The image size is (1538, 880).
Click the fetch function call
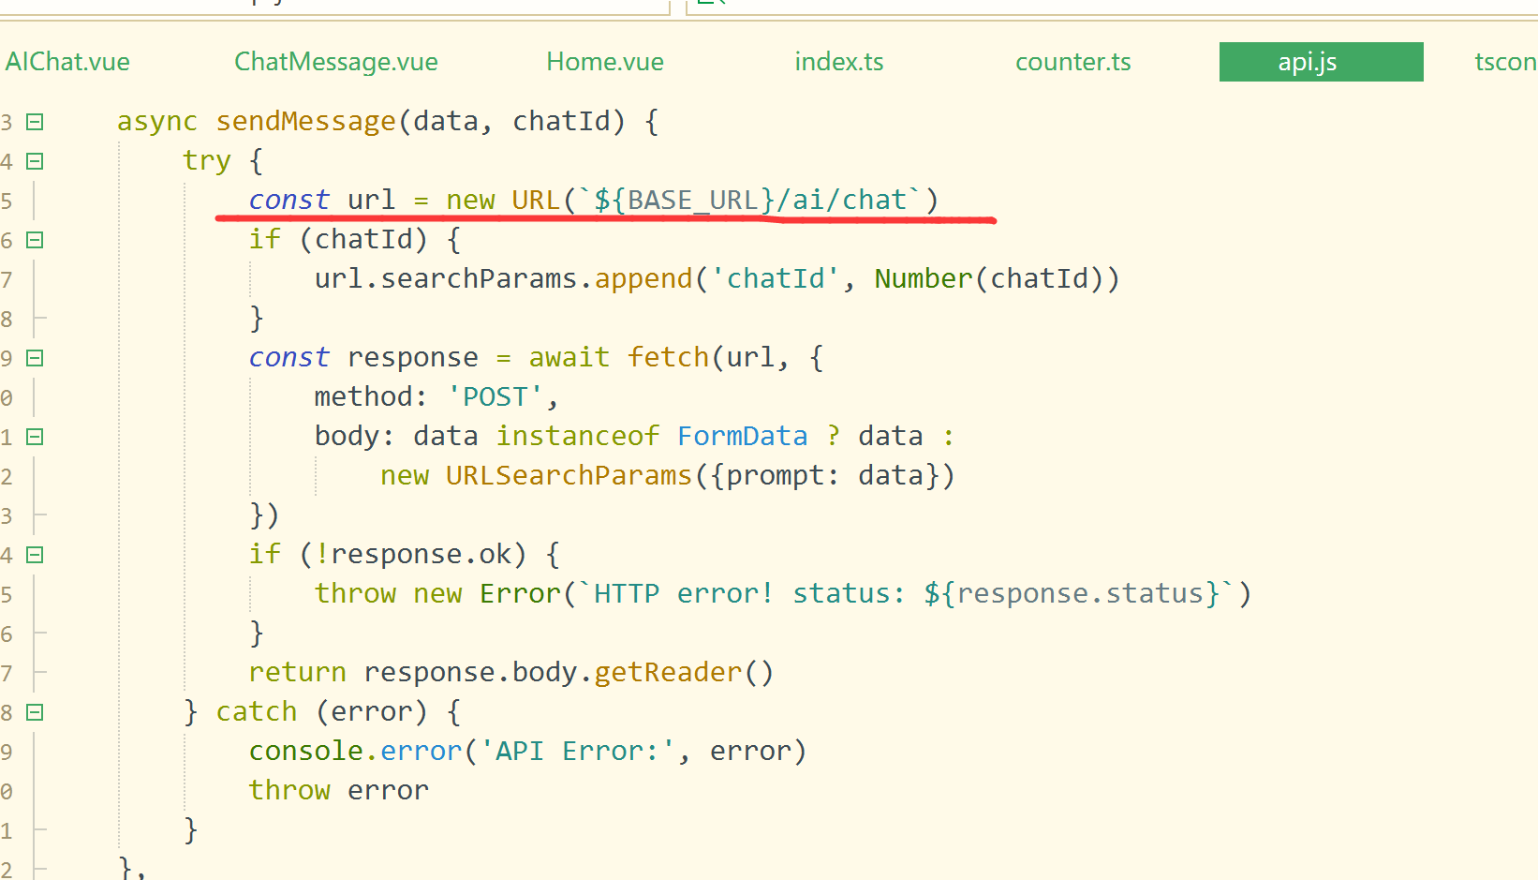pyautogui.click(x=669, y=358)
